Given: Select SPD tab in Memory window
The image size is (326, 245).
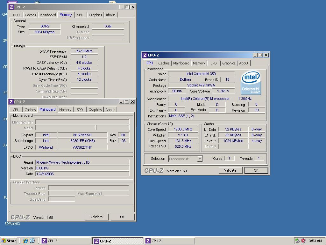Looking at the screenshot, I should (x=80, y=15).
